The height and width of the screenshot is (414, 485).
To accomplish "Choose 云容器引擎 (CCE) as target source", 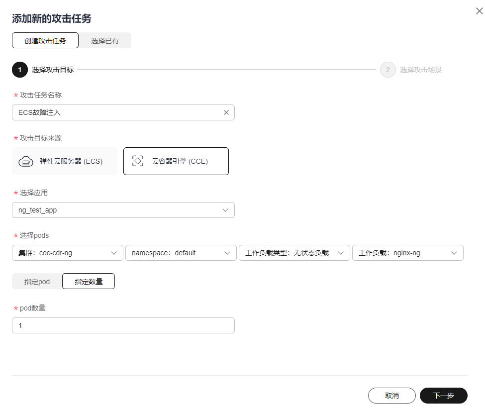I will (176, 161).
